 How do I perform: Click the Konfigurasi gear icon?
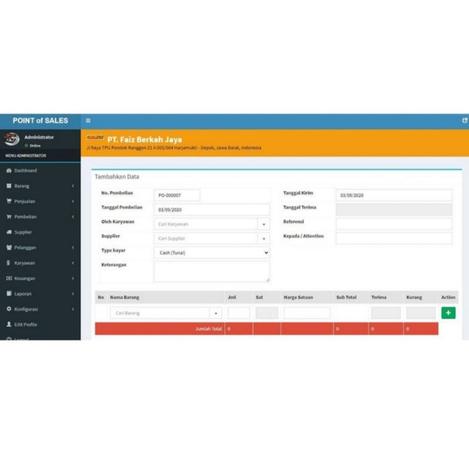pyautogui.click(x=8, y=309)
